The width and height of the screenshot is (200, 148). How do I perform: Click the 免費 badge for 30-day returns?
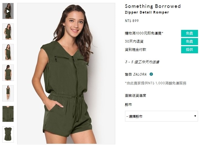point(189,41)
